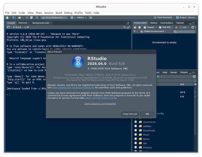Switch to the Viewer tab
This screenshot has height=157, width=202.
[174, 73]
